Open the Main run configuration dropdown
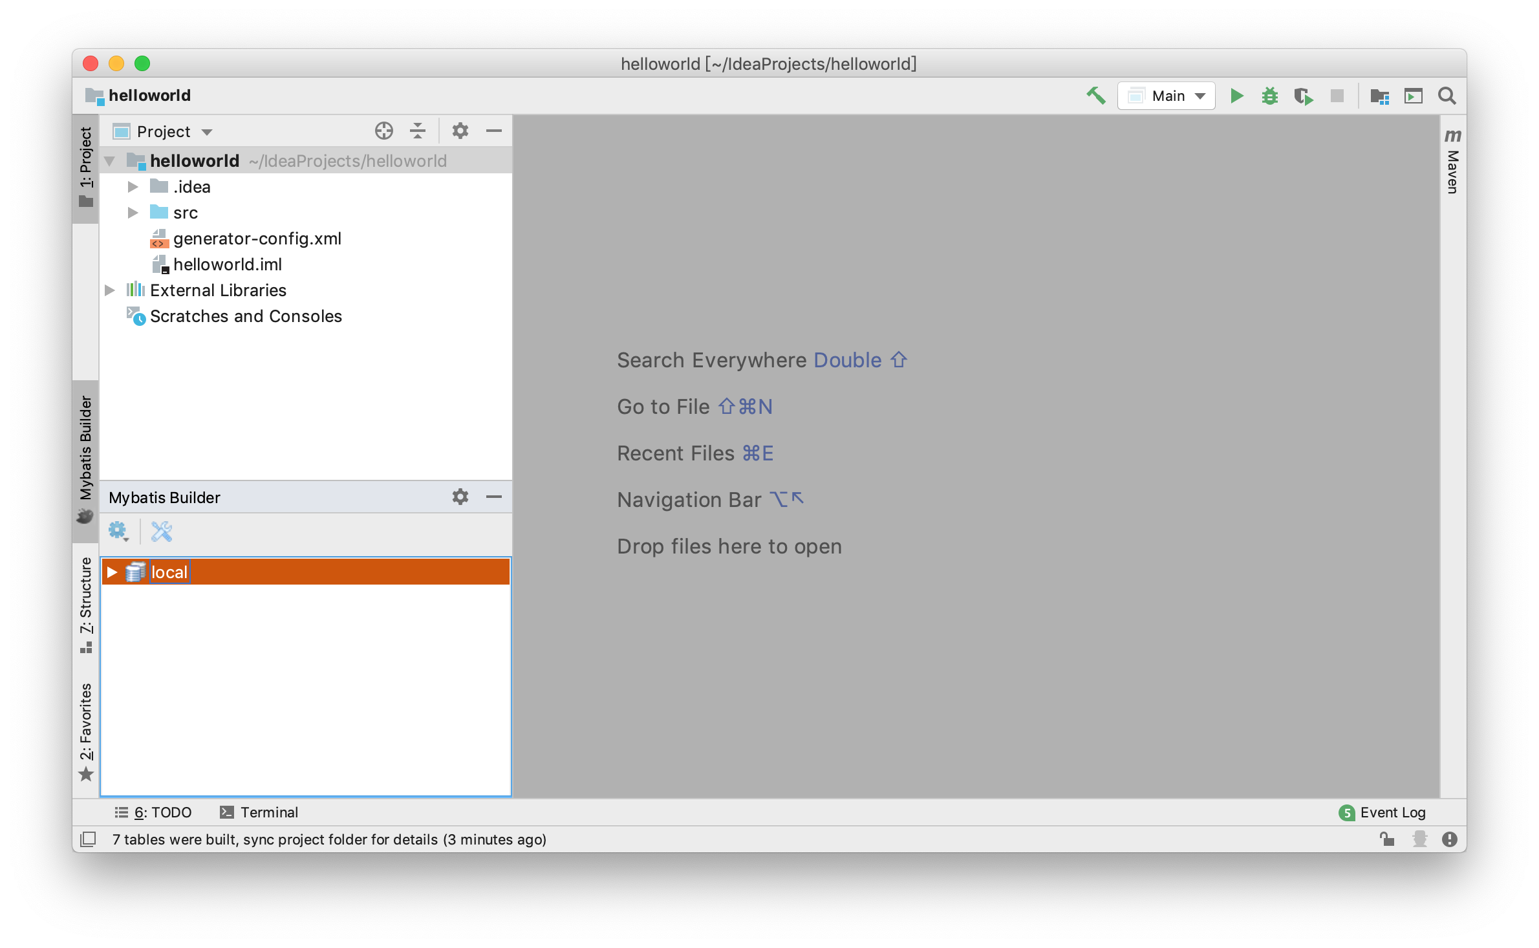The height and width of the screenshot is (948, 1539). [x=1167, y=96]
